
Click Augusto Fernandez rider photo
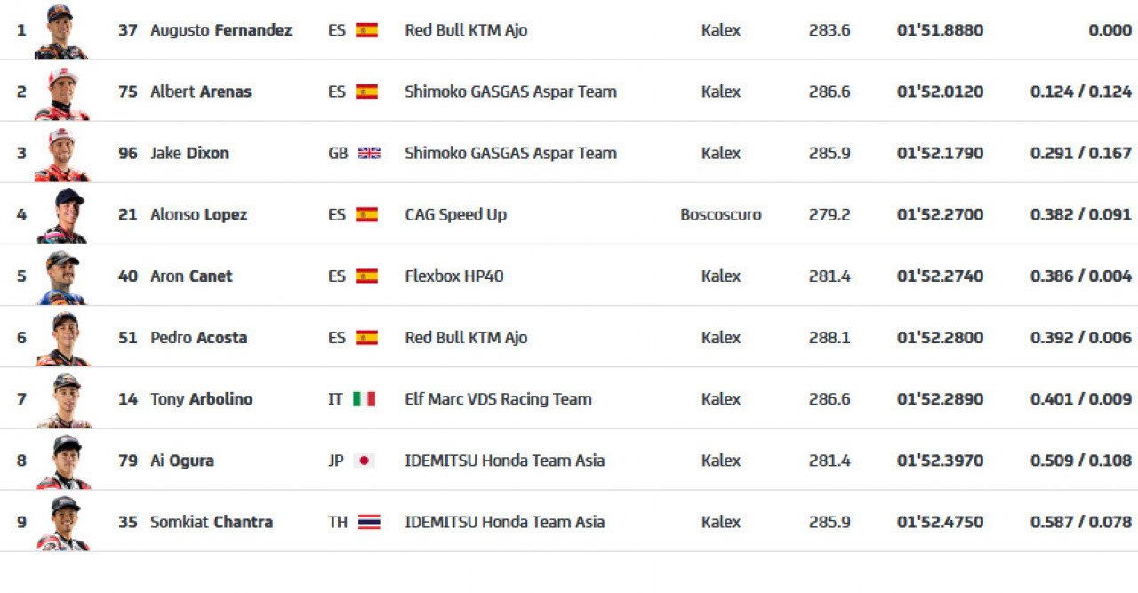point(61,31)
